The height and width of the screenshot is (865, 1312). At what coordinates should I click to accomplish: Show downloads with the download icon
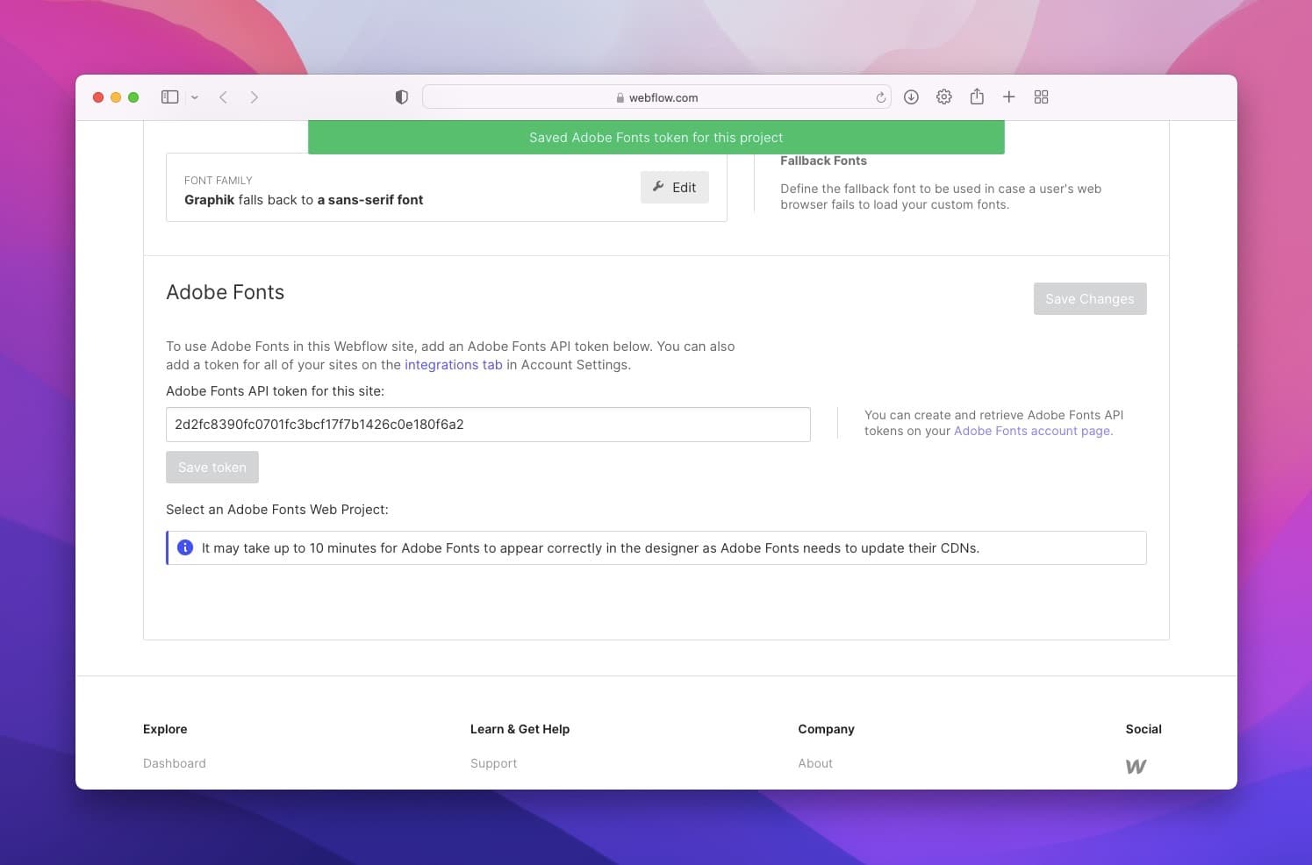click(x=911, y=97)
